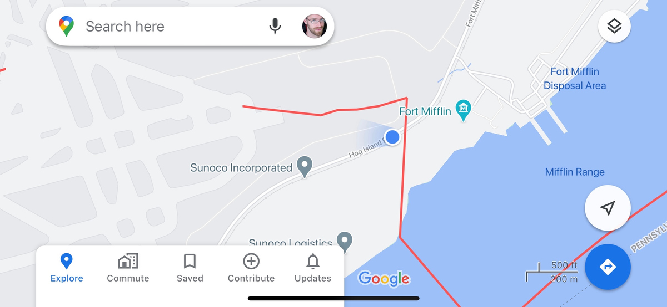The height and width of the screenshot is (307, 667).
Task: Select the Fort Mifflin museum marker
Action: point(463,110)
